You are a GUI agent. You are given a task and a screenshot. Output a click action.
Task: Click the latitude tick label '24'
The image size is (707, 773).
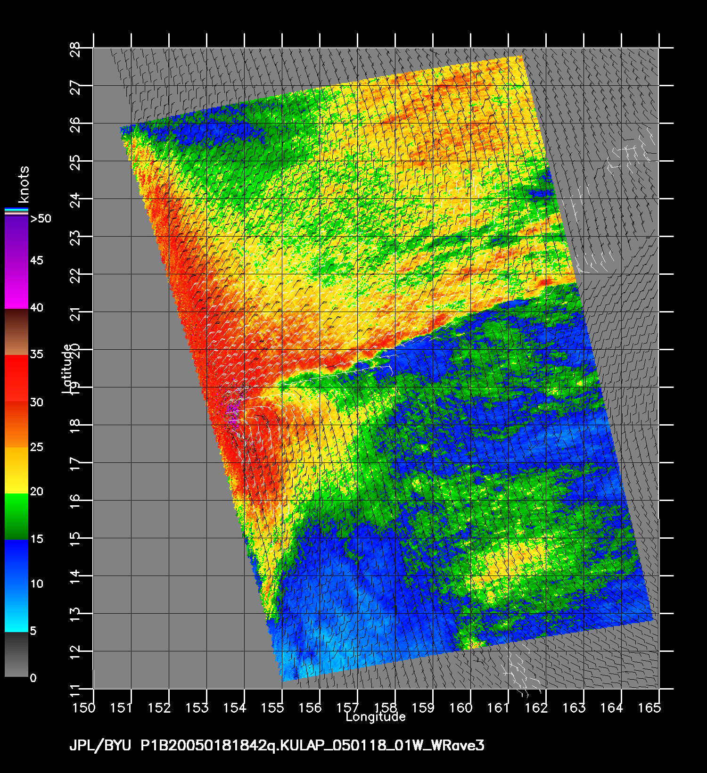75,200
